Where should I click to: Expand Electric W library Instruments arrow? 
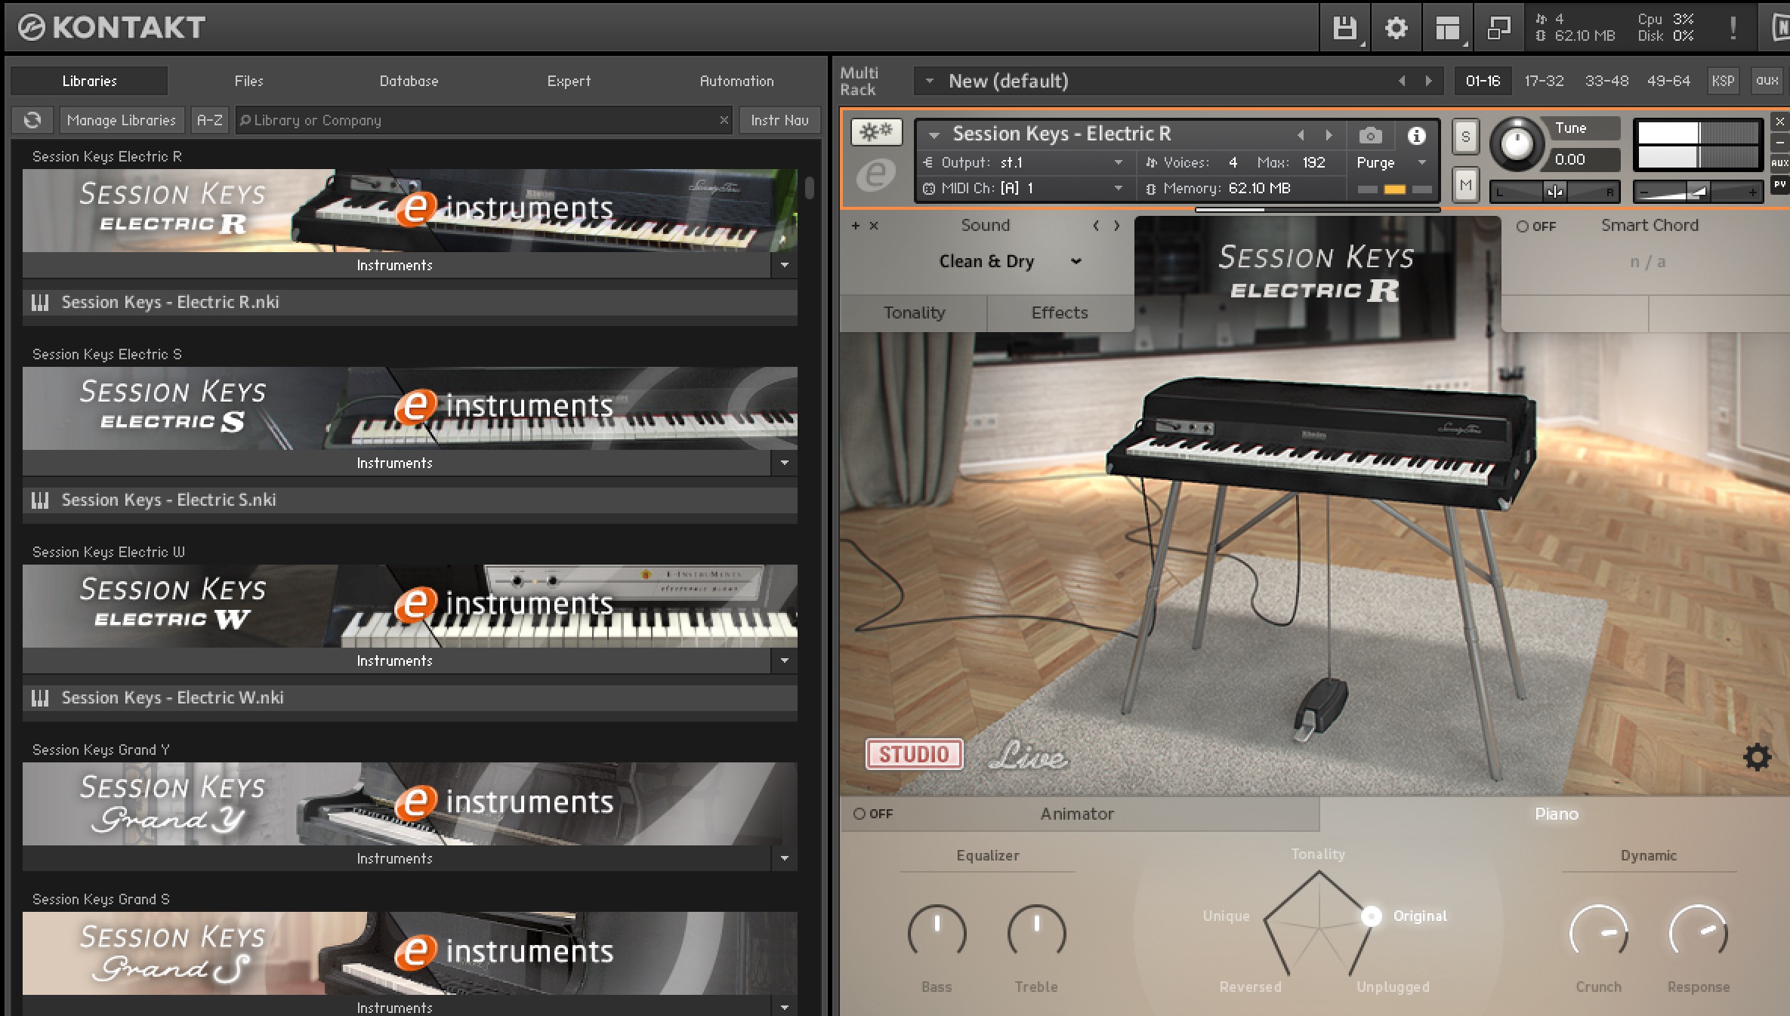click(784, 660)
